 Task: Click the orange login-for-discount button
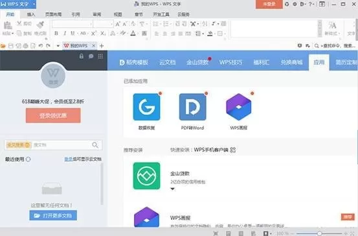point(53,115)
